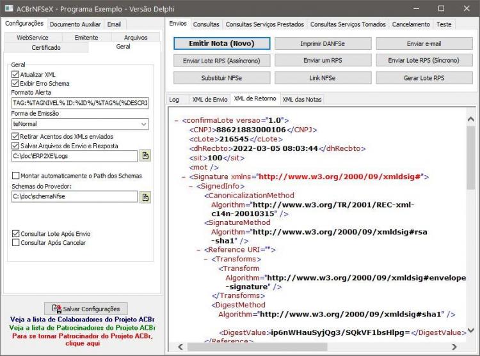Open the Teste tab
The height and width of the screenshot is (356, 480).
pos(444,24)
